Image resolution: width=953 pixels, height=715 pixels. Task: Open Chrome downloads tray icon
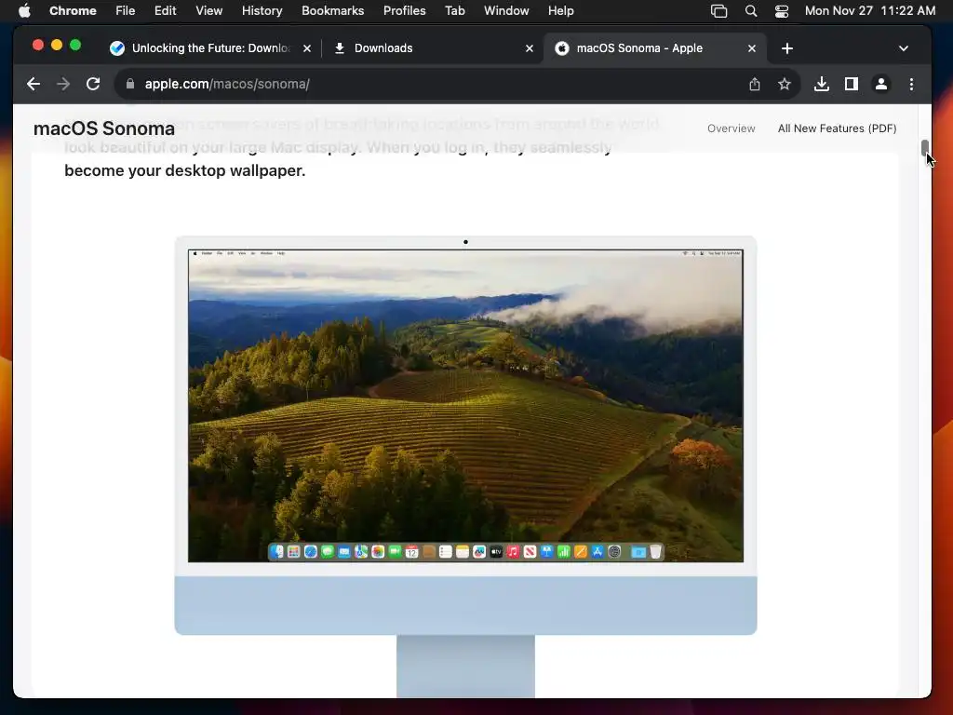click(821, 84)
